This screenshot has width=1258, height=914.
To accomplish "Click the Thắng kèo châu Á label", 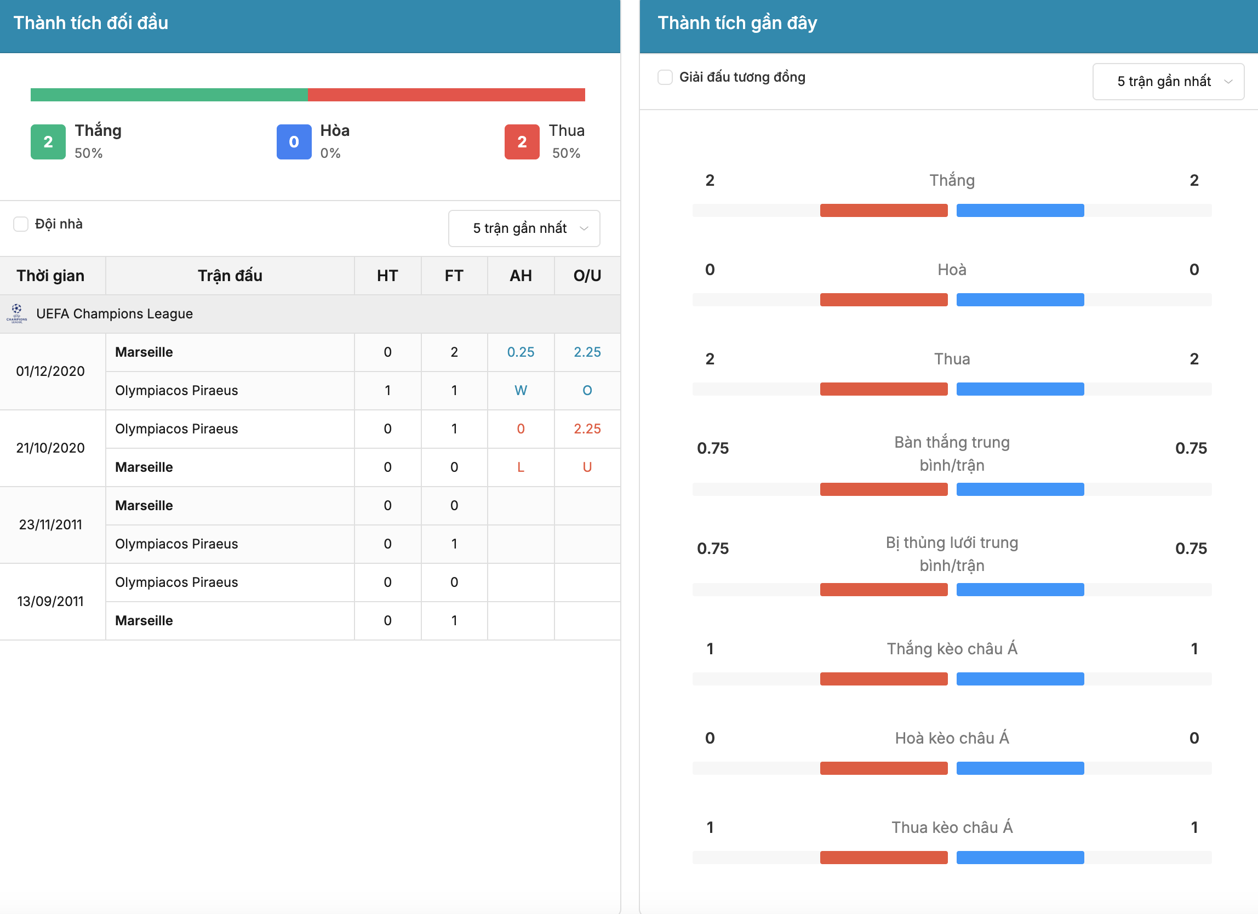I will click(x=952, y=648).
